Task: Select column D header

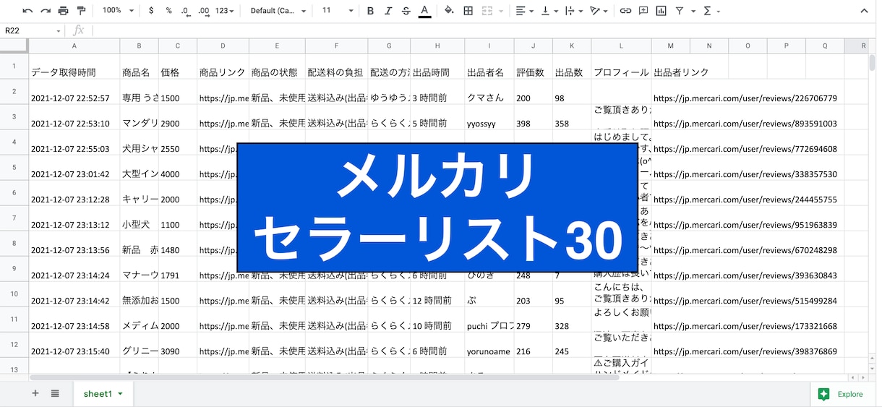Action: tap(223, 46)
